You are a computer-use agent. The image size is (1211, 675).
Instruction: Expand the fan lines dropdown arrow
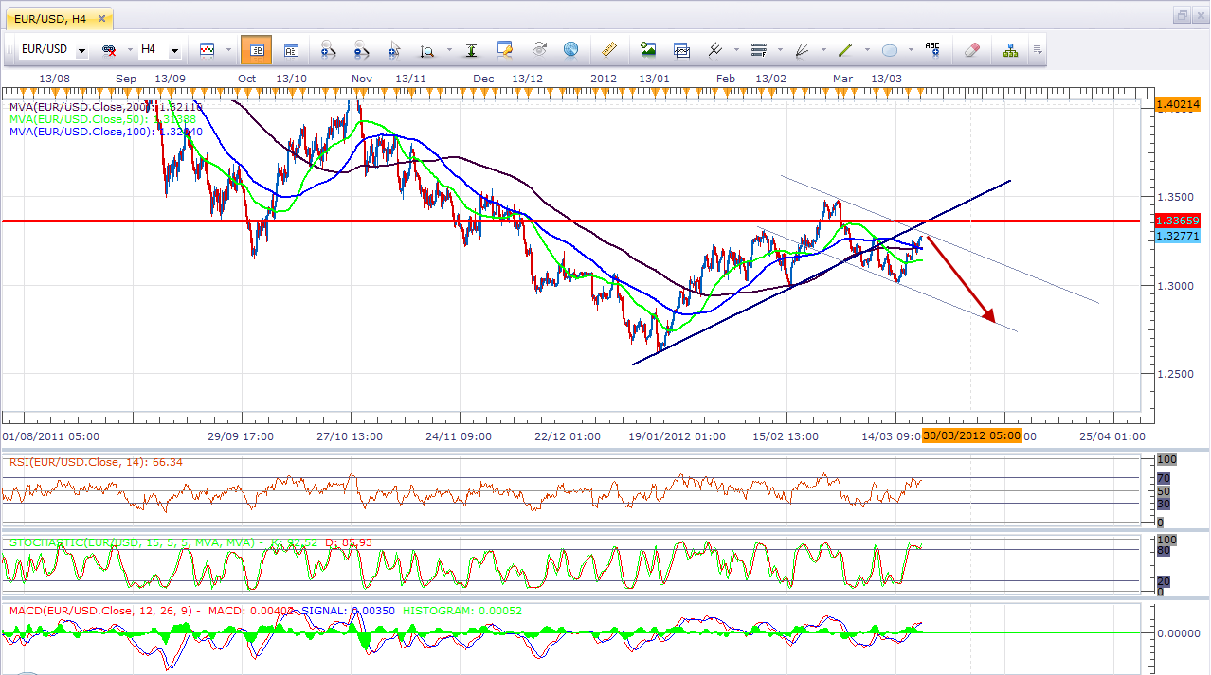coord(822,50)
